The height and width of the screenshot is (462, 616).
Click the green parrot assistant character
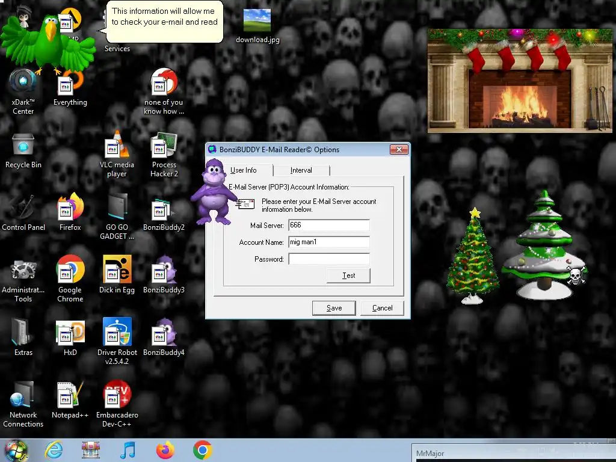pos(49,44)
